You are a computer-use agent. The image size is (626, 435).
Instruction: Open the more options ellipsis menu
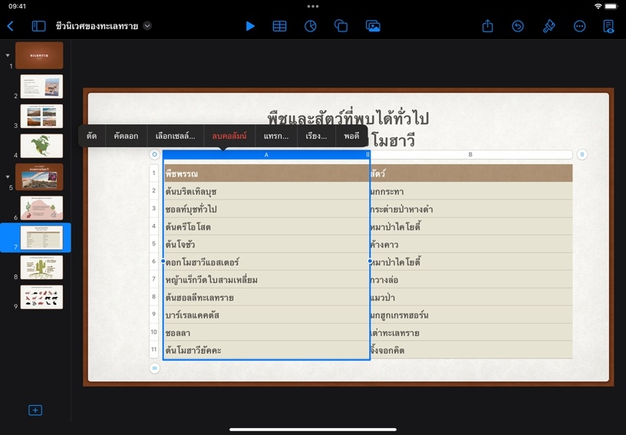pos(579,26)
